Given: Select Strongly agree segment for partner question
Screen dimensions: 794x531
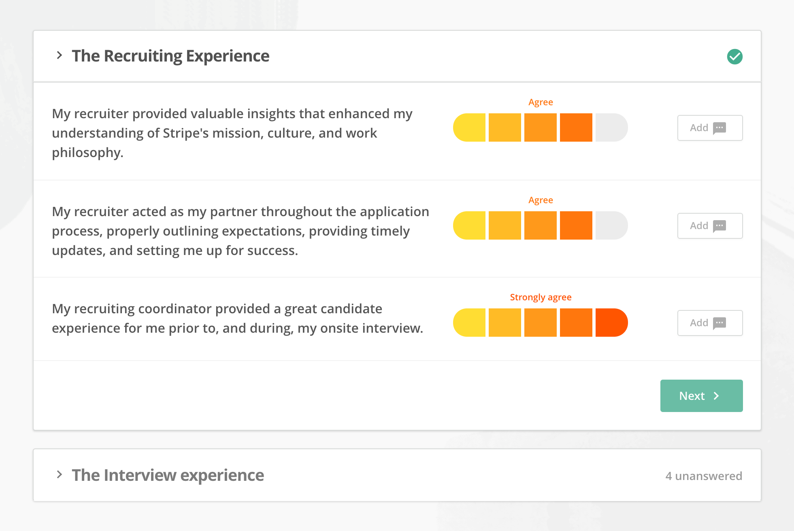Looking at the screenshot, I should [611, 225].
